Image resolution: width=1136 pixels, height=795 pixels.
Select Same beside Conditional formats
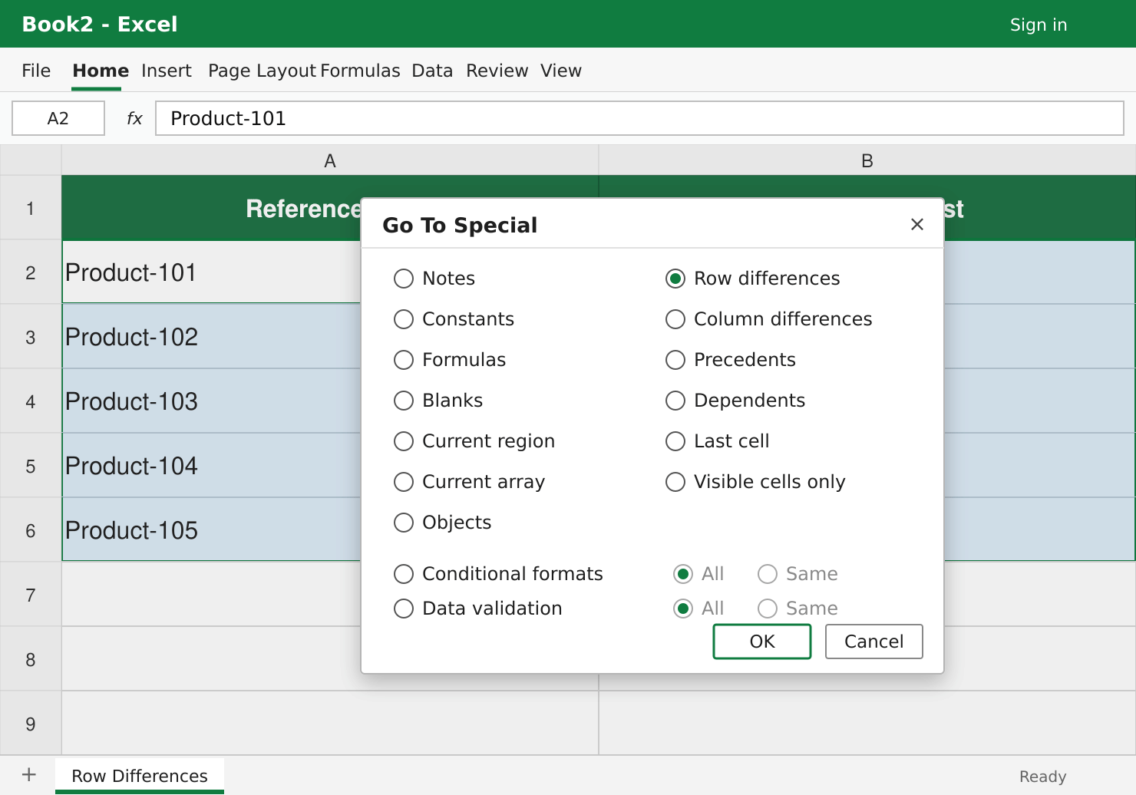tap(798, 574)
